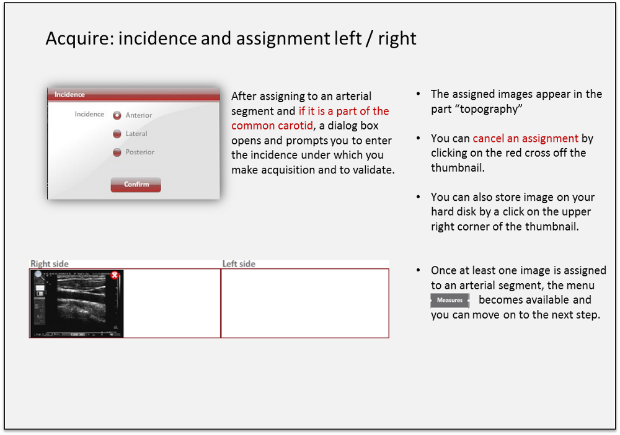Click the bullet about storing image on hard disk
This screenshot has height=435, width=620.
click(512, 212)
